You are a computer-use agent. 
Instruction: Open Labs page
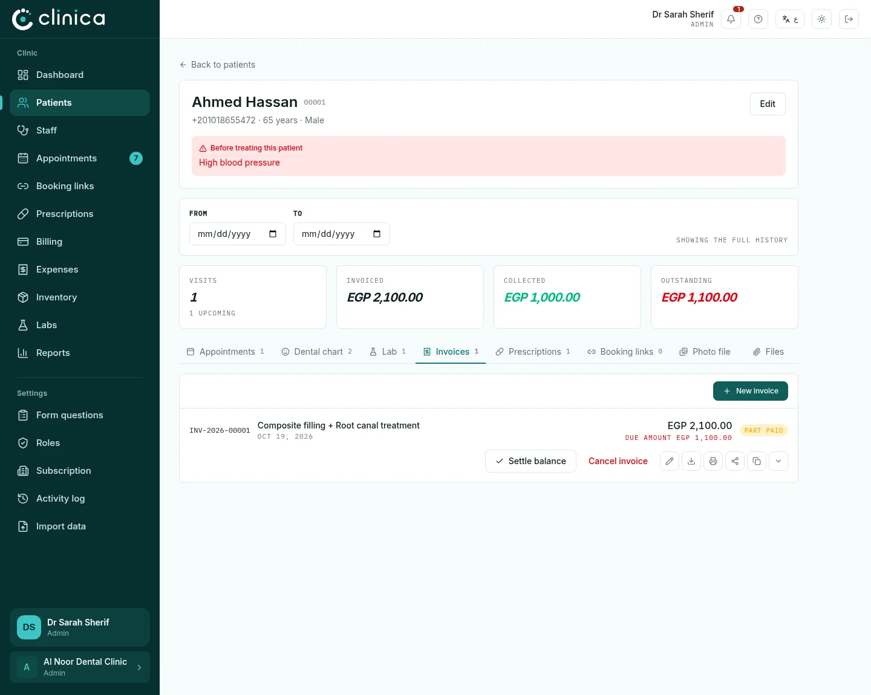[80, 325]
